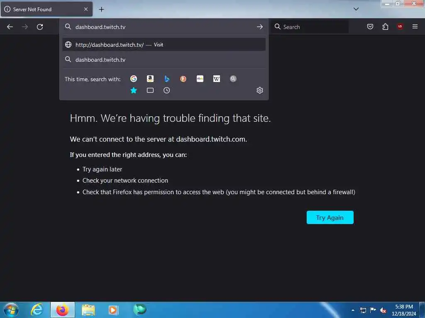Search this time with Google
This screenshot has height=318, width=425.
(133, 79)
